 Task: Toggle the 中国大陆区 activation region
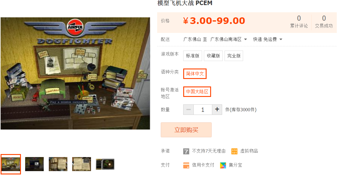197,92
